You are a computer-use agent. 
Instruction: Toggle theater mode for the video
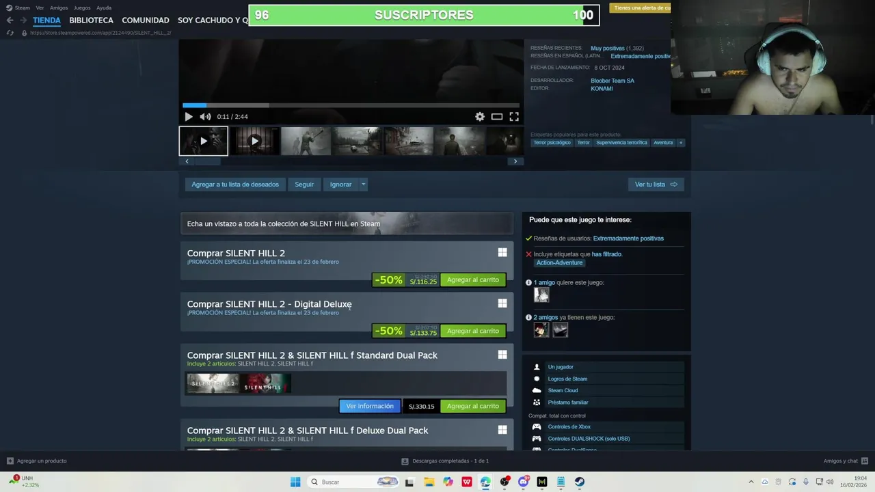tap(497, 117)
